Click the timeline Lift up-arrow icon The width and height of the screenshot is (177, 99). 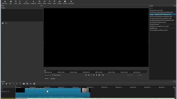coord(13,84)
